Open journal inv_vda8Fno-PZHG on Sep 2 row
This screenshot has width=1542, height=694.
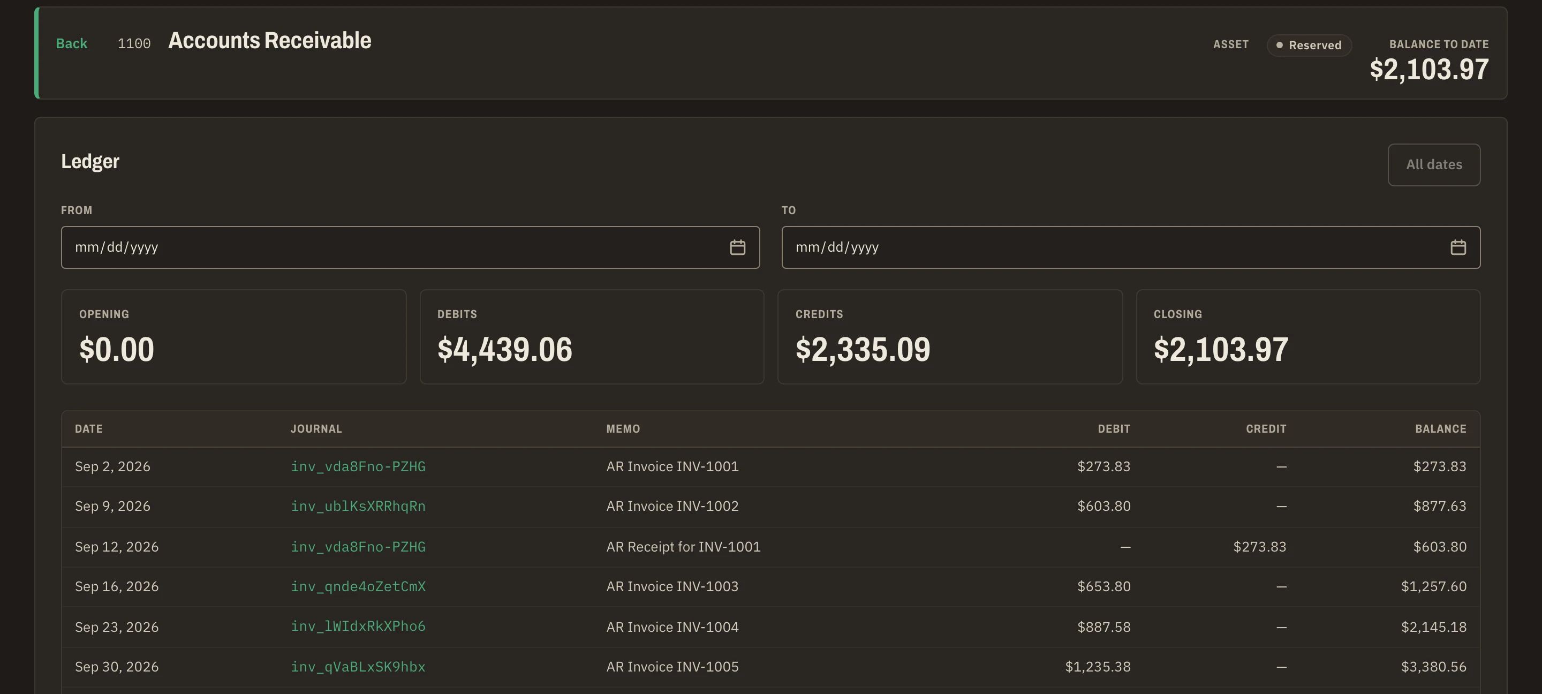(x=358, y=466)
